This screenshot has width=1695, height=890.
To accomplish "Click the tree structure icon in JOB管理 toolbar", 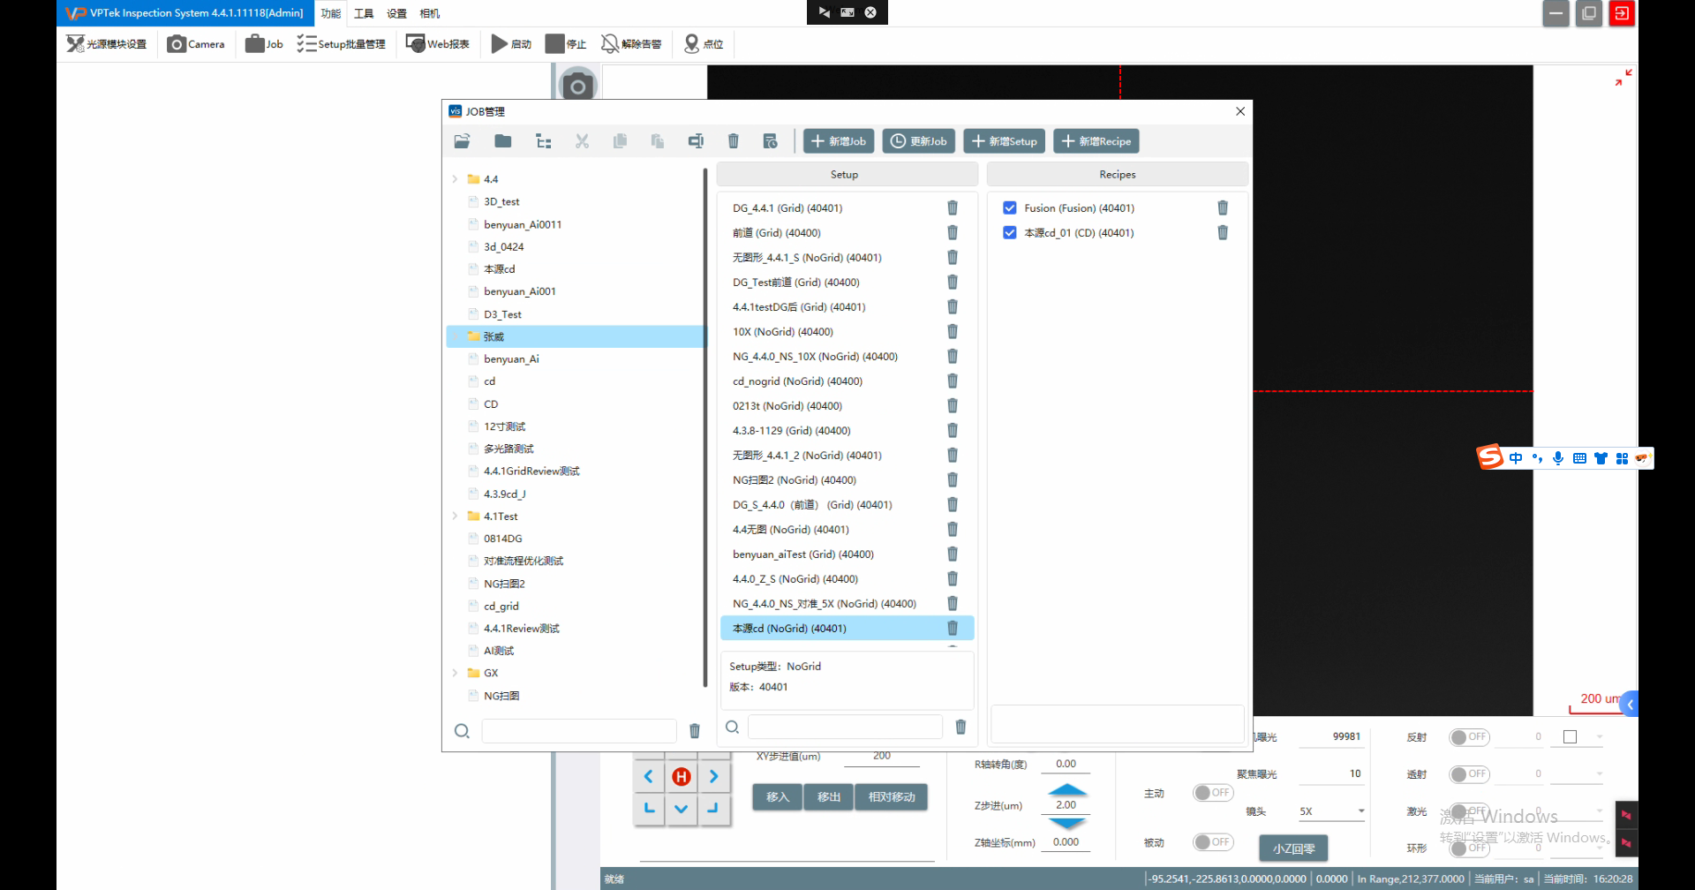I will 544,141.
